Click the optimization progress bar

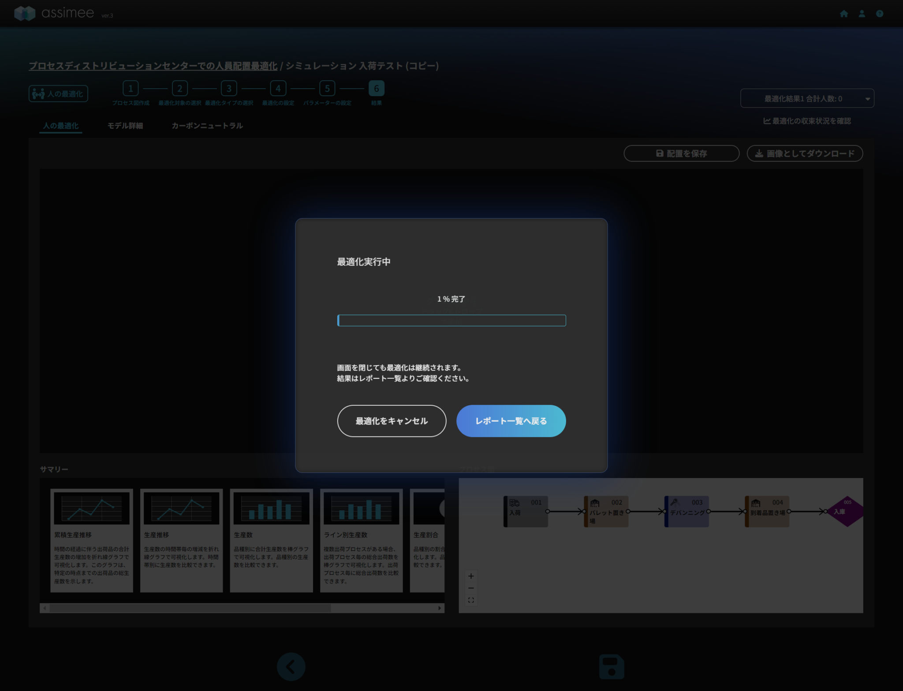tap(451, 320)
